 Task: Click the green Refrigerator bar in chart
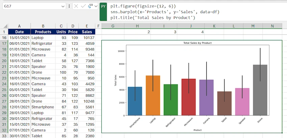pyautogui.click(x=171, y=100)
